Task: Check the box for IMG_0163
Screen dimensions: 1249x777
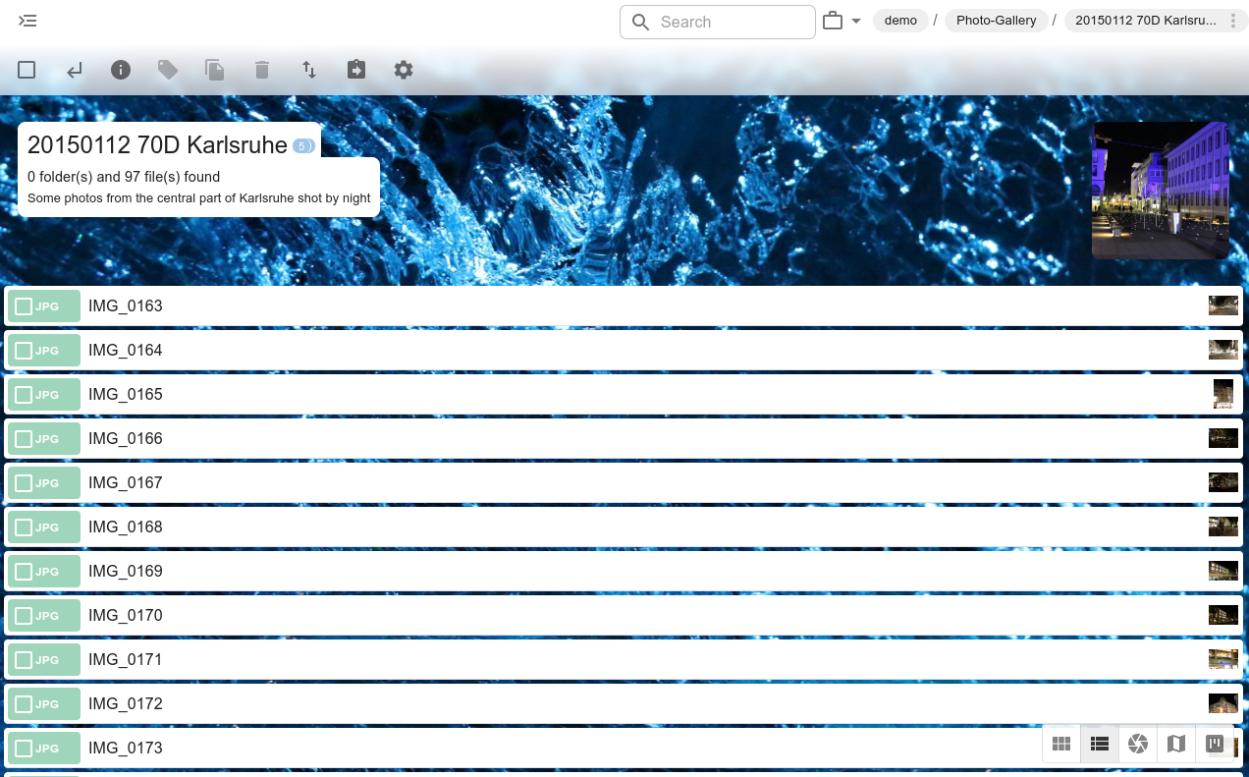Action: (25, 306)
